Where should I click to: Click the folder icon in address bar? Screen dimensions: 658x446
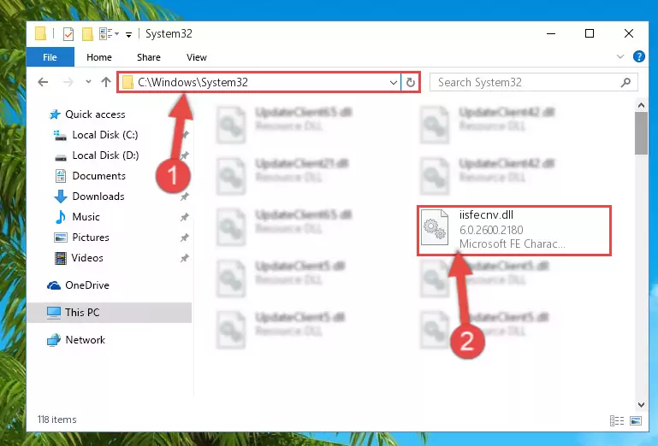coord(127,82)
